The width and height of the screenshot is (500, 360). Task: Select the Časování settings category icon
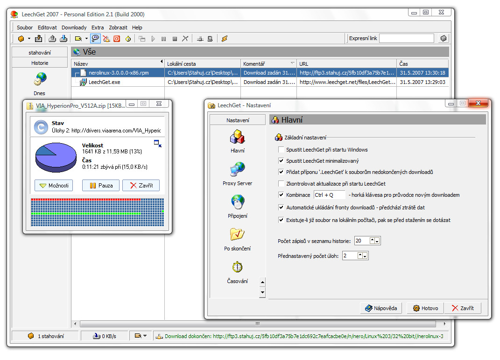[x=237, y=267]
